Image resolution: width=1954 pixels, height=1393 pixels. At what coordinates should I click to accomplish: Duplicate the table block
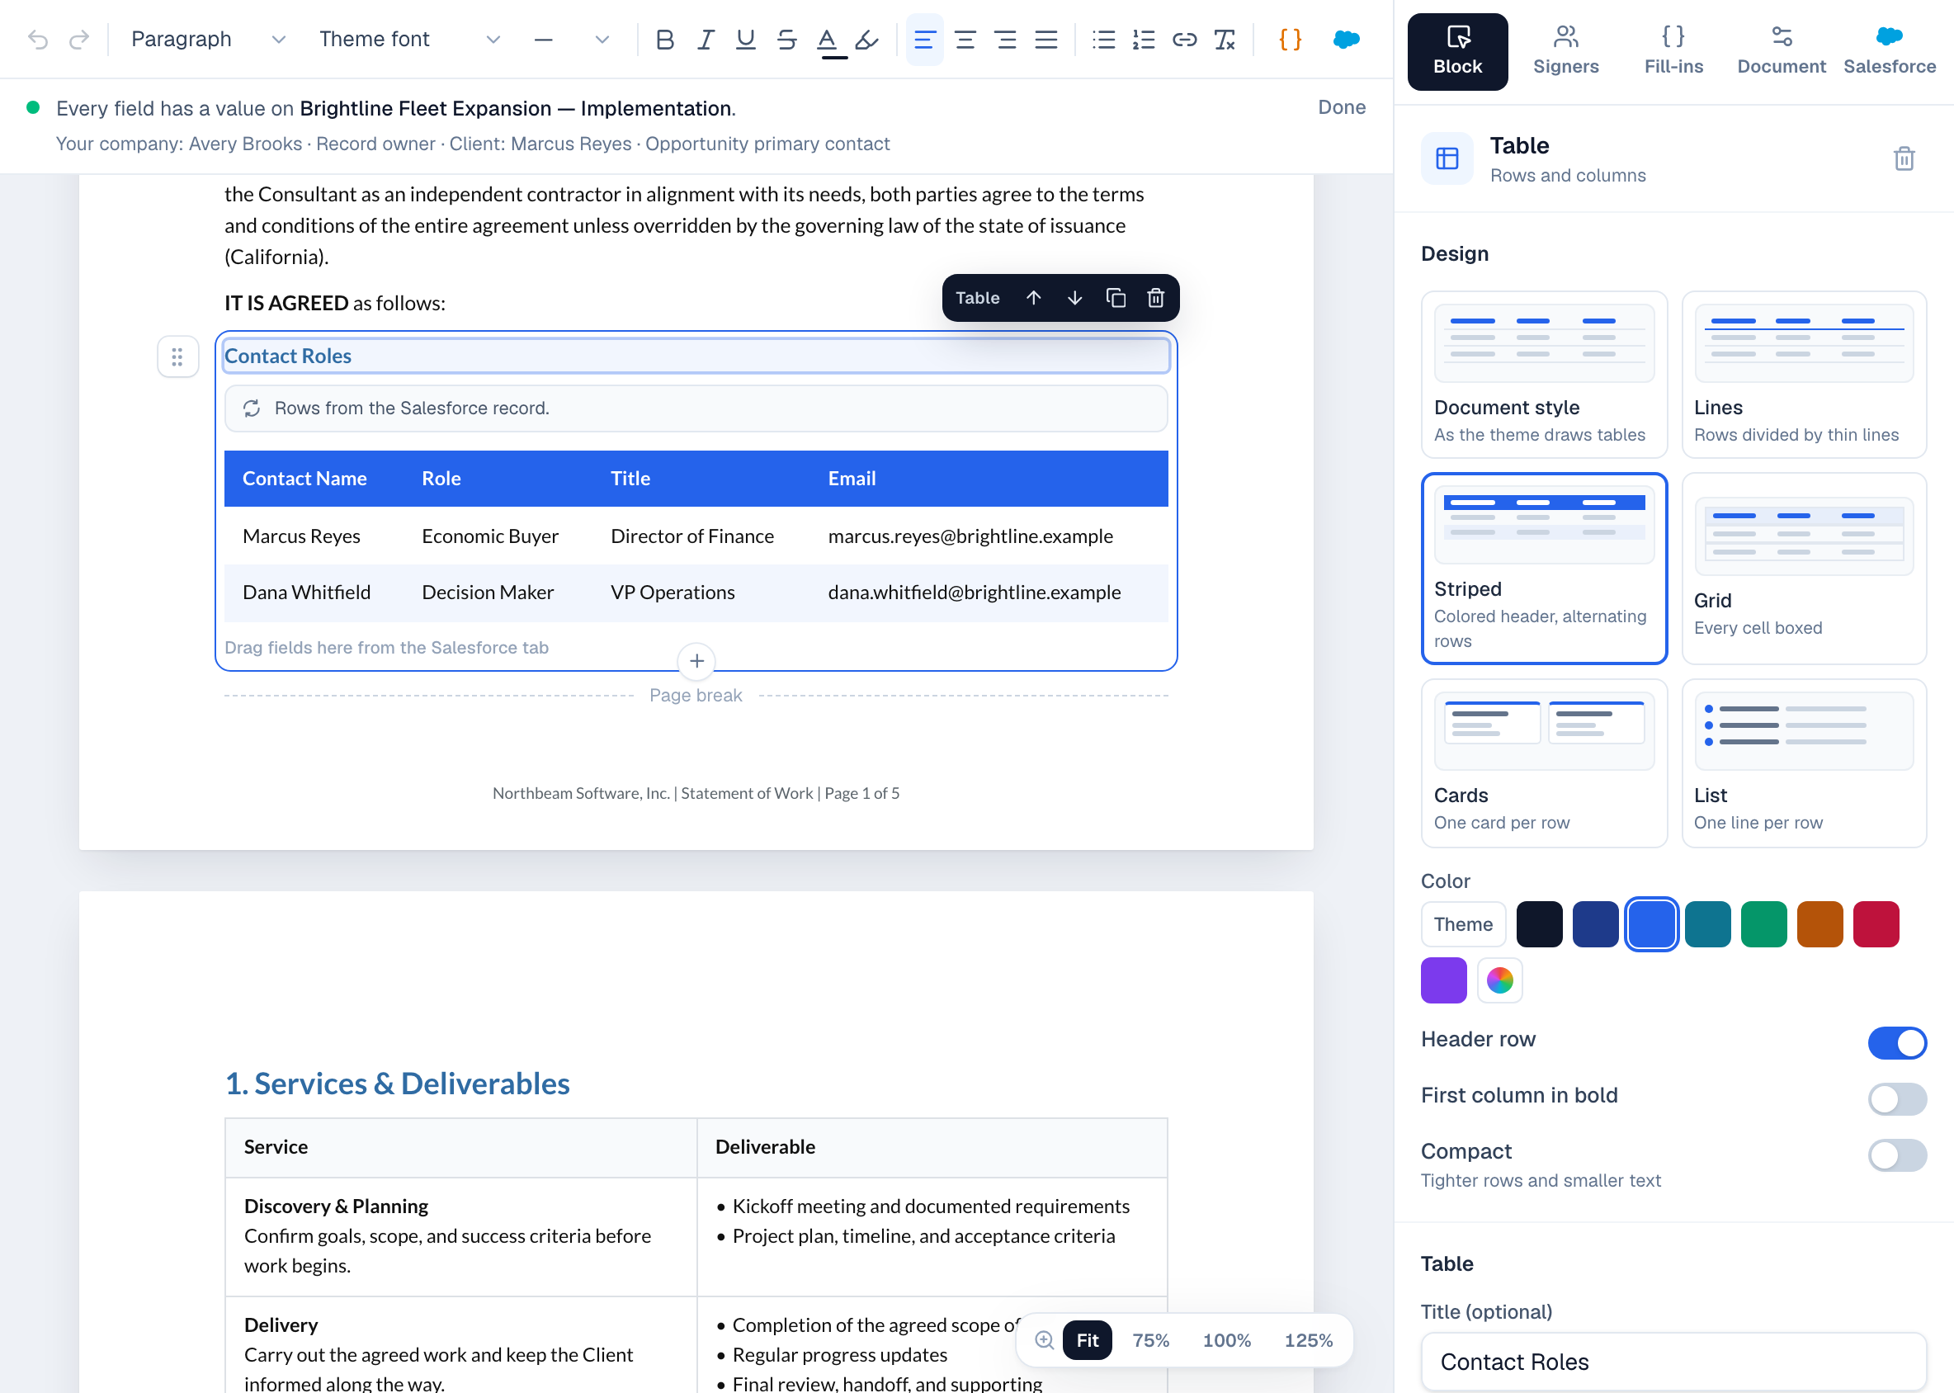pos(1115,298)
